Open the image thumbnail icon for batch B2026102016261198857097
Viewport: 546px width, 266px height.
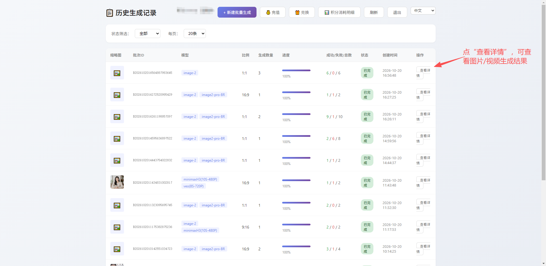point(117,117)
